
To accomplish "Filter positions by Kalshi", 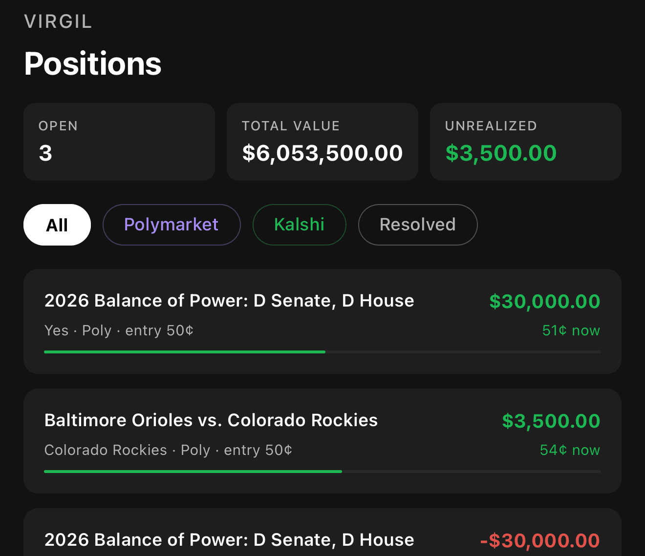I will (300, 225).
